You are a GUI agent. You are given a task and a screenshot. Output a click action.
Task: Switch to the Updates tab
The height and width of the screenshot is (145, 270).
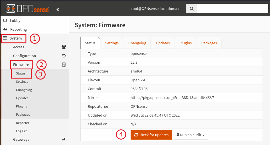click(x=163, y=43)
